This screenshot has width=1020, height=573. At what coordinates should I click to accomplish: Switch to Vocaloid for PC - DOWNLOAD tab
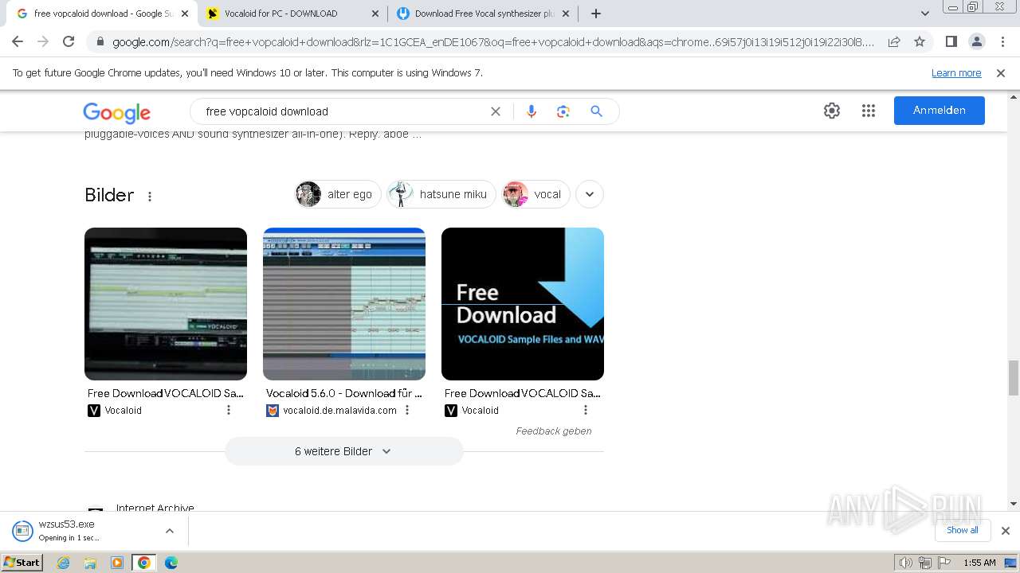(x=292, y=14)
